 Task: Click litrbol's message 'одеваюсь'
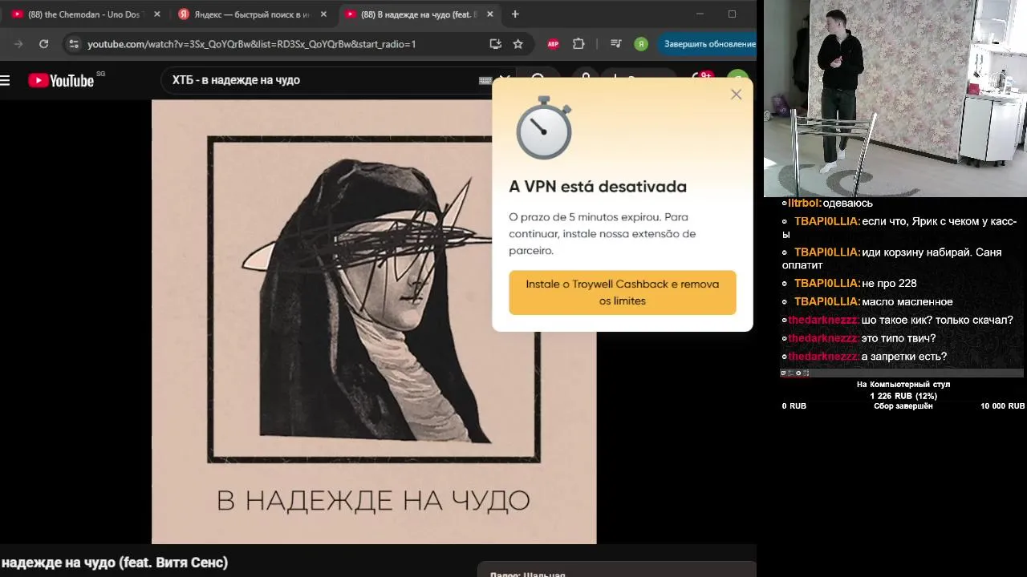point(847,204)
